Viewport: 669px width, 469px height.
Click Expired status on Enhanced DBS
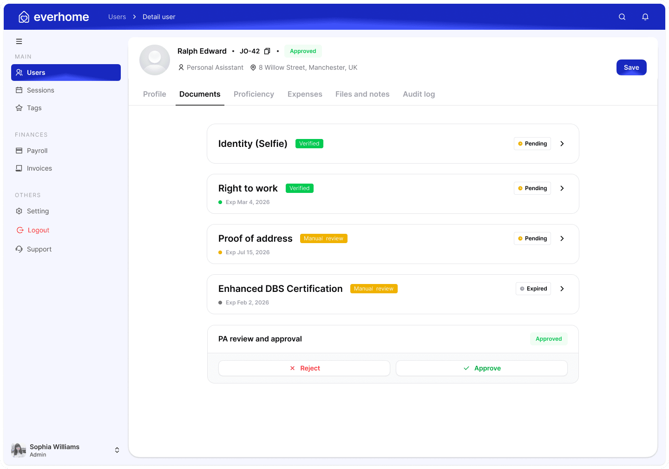coord(533,289)
